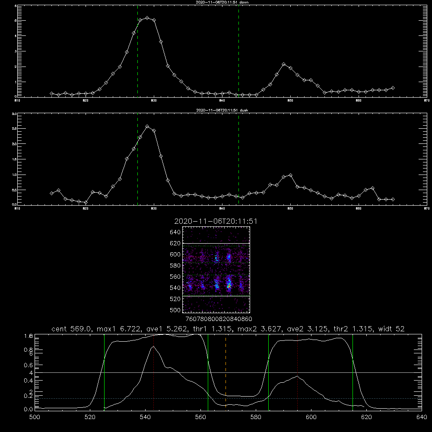The width and height of the screenshot is (432, 432).
Task: Click y-axis label '0.6' of the bottom plot
Action: point(29,365)
